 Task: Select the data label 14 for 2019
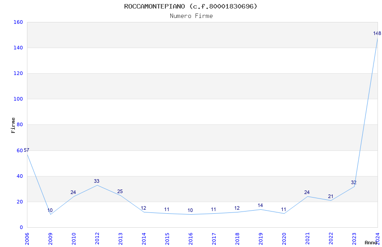click(260, 205)
